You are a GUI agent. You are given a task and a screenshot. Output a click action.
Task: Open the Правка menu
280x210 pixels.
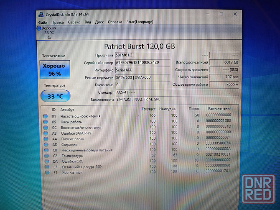(x=58, y=22)
